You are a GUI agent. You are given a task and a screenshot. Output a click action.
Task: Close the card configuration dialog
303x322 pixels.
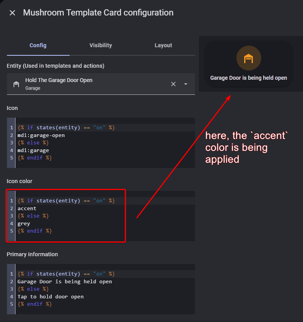[12, 13]
